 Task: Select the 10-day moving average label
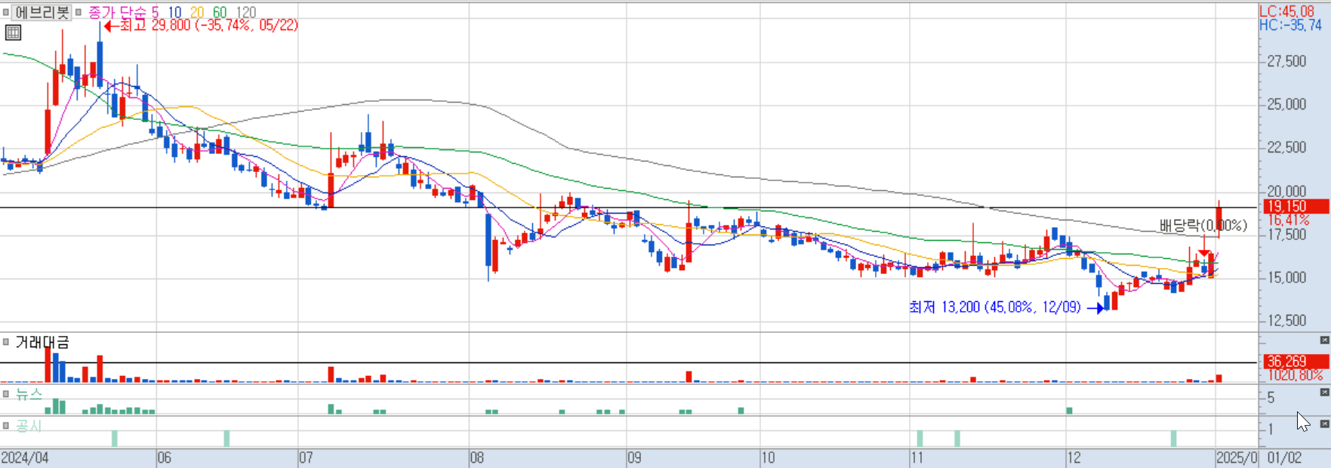[x=174, y=12]
